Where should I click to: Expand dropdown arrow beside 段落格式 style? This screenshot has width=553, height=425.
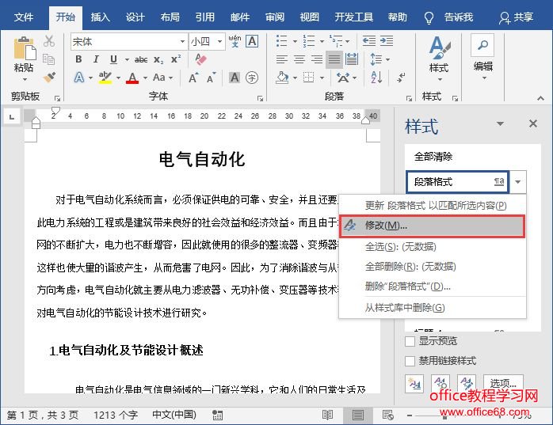click(x=517, y=182)
